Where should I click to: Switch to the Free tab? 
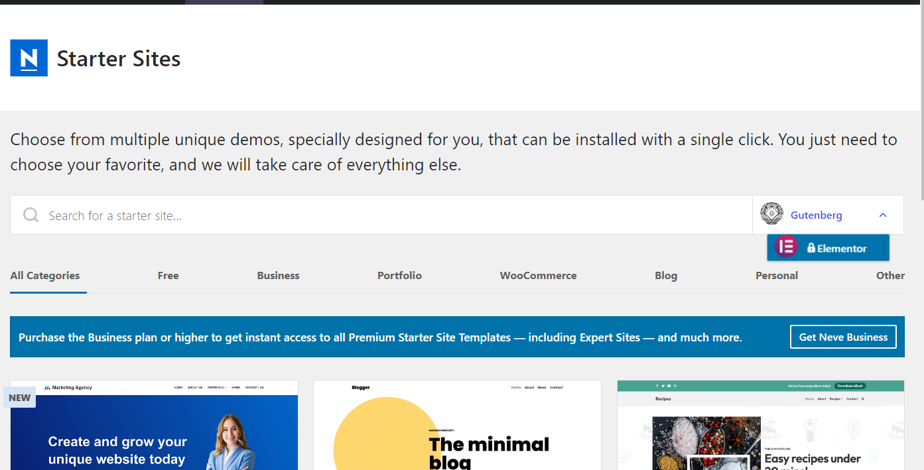(x=168, y=276)
